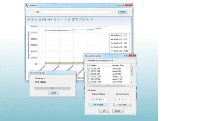Click the last pen-like icon in chart toolbar

(x=92, y=20)
